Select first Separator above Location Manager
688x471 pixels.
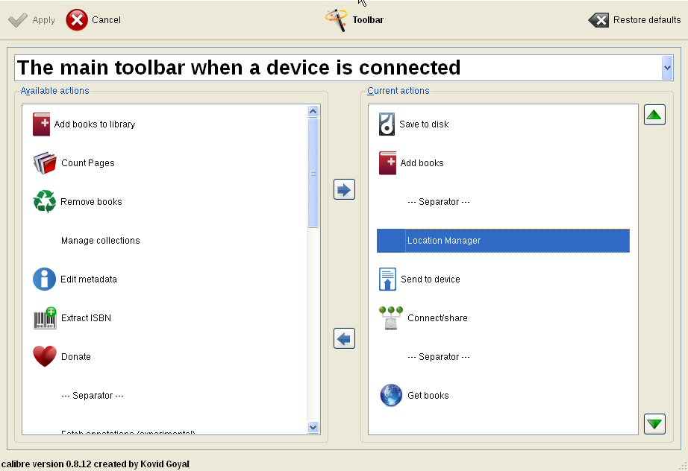point(438,202)
